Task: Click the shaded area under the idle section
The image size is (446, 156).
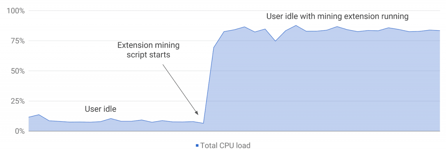Action: pos(115,126)
